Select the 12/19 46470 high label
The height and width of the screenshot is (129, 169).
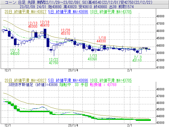45,24
